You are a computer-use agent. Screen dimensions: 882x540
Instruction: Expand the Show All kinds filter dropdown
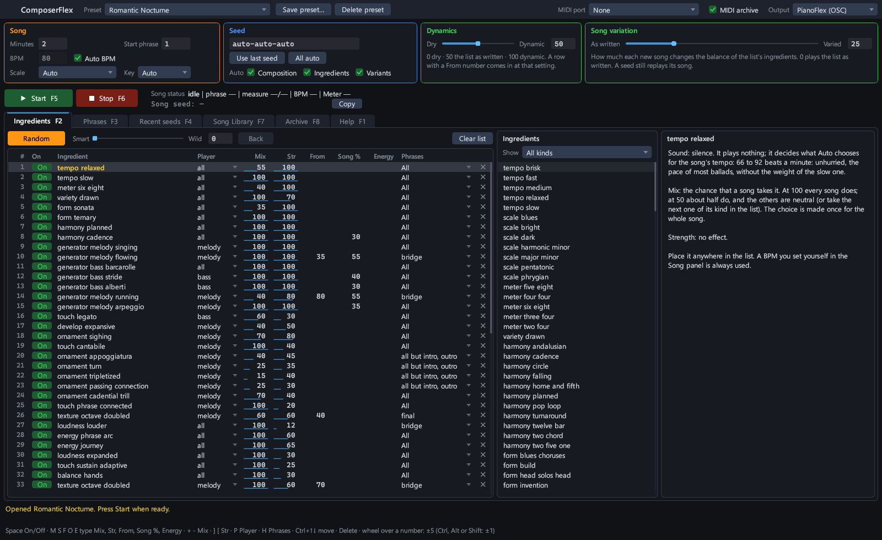click(x=587, y=153)
